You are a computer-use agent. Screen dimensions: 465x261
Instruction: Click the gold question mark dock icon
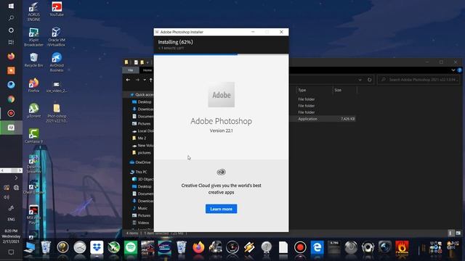point(63,247)
